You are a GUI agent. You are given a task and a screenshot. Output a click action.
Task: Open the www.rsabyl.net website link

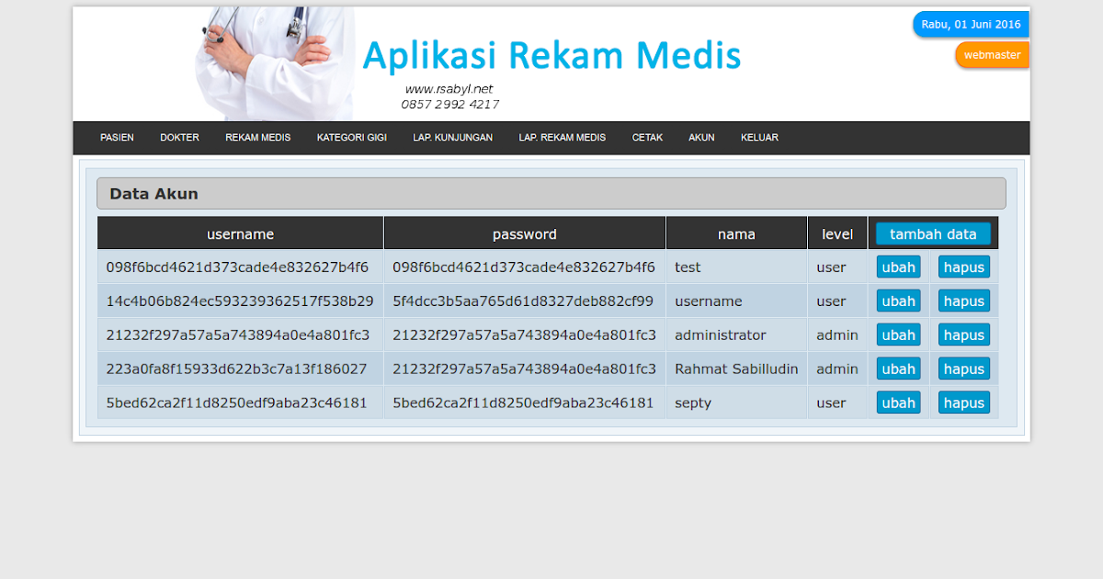tap(449, 89)
